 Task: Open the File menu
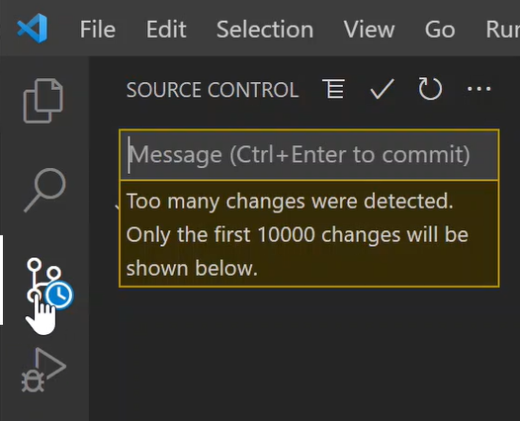point(98,30)
